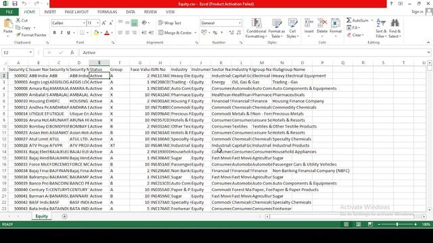Expand the Merge & Center dropdown arrow
The width and height of the screenshot is (433, 243).
point(196,33)
